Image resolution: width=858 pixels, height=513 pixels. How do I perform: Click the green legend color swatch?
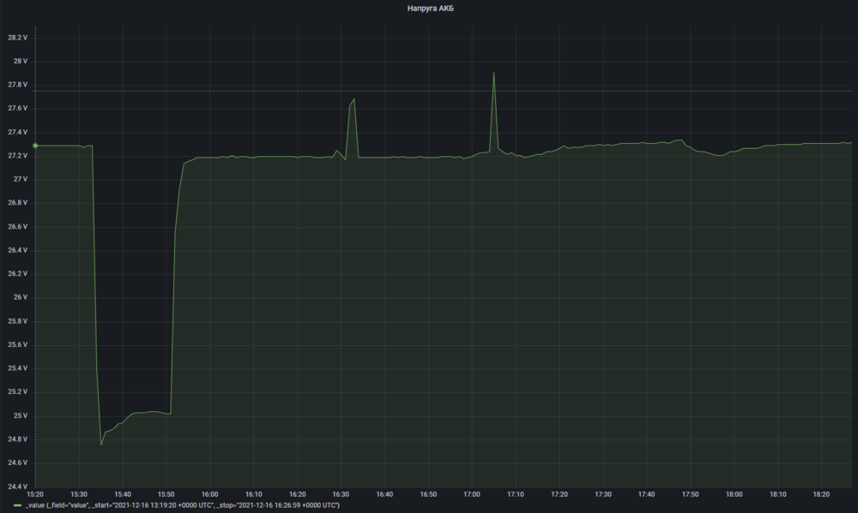pos(18,506)
